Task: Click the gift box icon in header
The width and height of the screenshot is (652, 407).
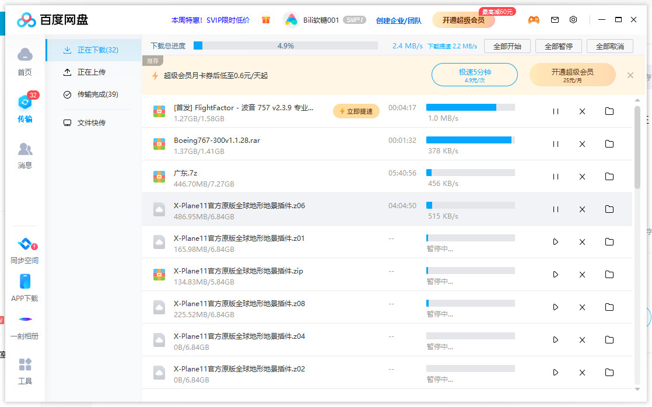Action: coord(266,20)
